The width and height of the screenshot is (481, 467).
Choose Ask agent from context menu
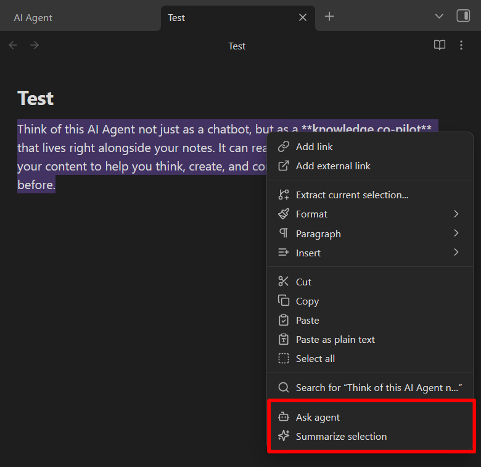pos(318,418)
